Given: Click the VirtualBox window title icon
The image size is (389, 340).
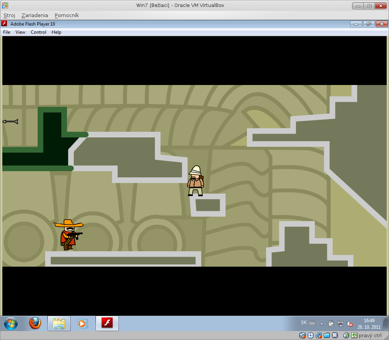Looking at the screenshot, I should coord(5,5).
